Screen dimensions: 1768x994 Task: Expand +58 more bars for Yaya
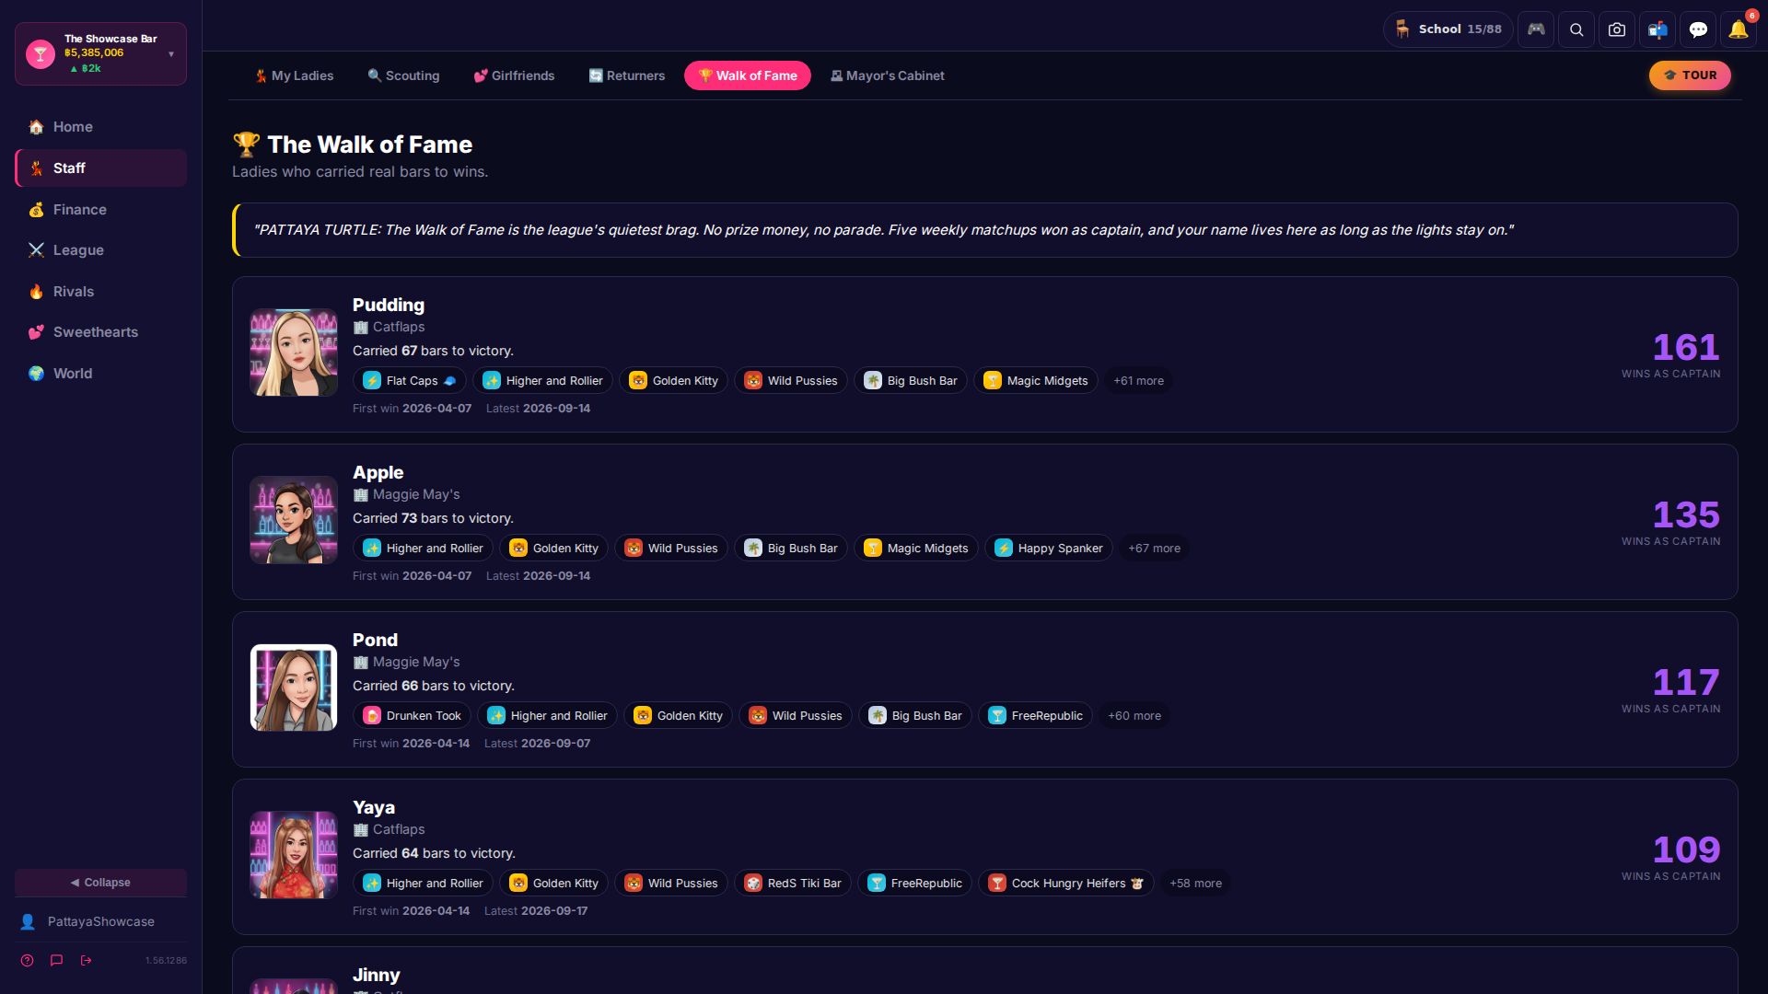tap(1195, 884)
